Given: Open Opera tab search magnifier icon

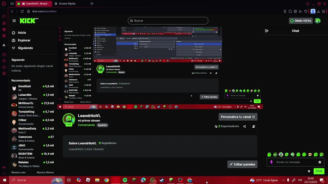Looking at the screenshot, I should [x=308, y=4].
